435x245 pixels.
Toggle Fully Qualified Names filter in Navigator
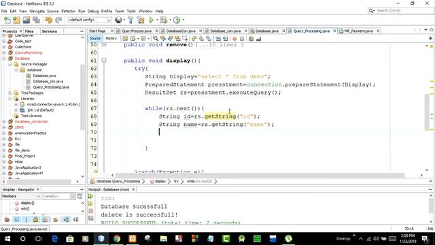(x=56, y=219)
